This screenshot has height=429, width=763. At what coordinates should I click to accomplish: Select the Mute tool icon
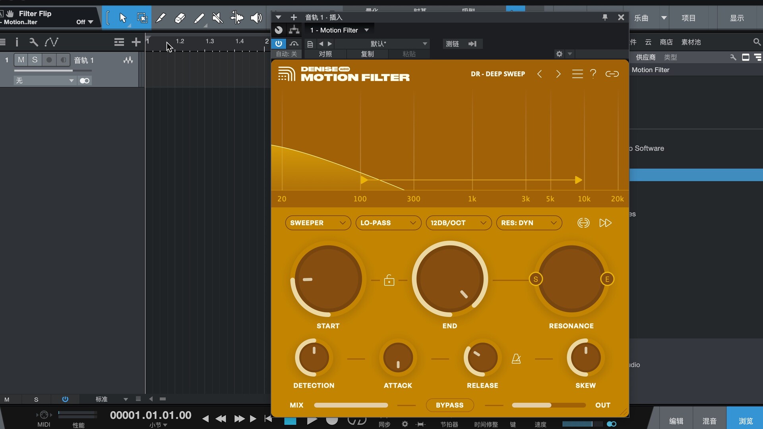pyautogui.click(x=217, y=18)
